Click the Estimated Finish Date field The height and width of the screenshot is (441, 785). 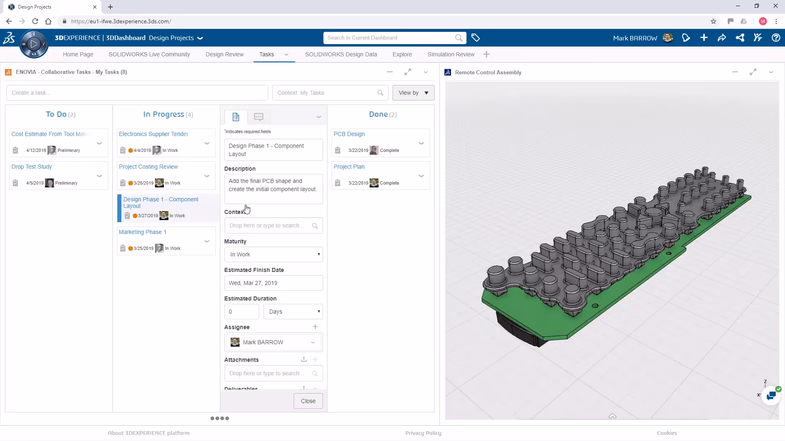(274, 283)
